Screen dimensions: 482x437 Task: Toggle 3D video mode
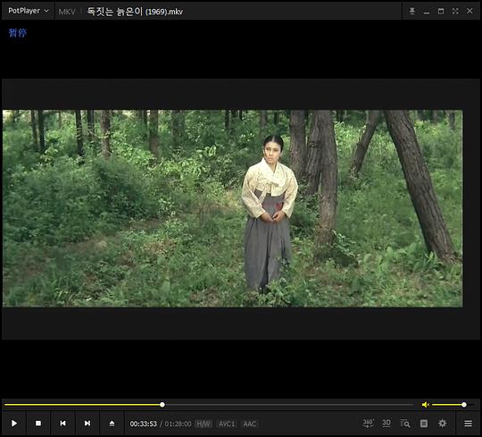[386, 424]
